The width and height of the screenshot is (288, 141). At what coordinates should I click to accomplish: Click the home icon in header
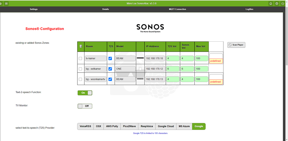pos(1,3)
